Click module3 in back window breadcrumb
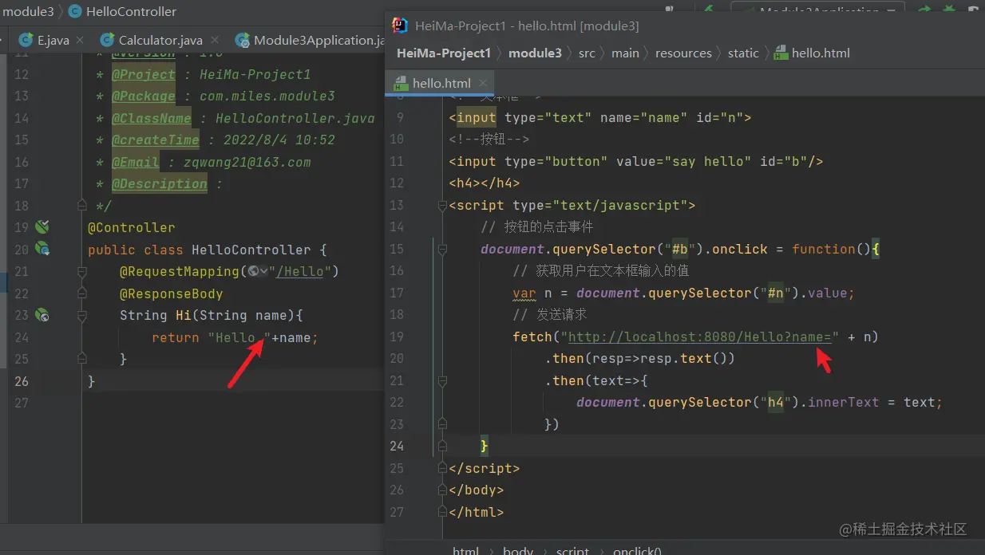Viewport: 985px width, 555px height. (28, 12)
